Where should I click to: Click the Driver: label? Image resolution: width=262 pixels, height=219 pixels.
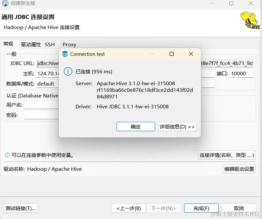83,107
